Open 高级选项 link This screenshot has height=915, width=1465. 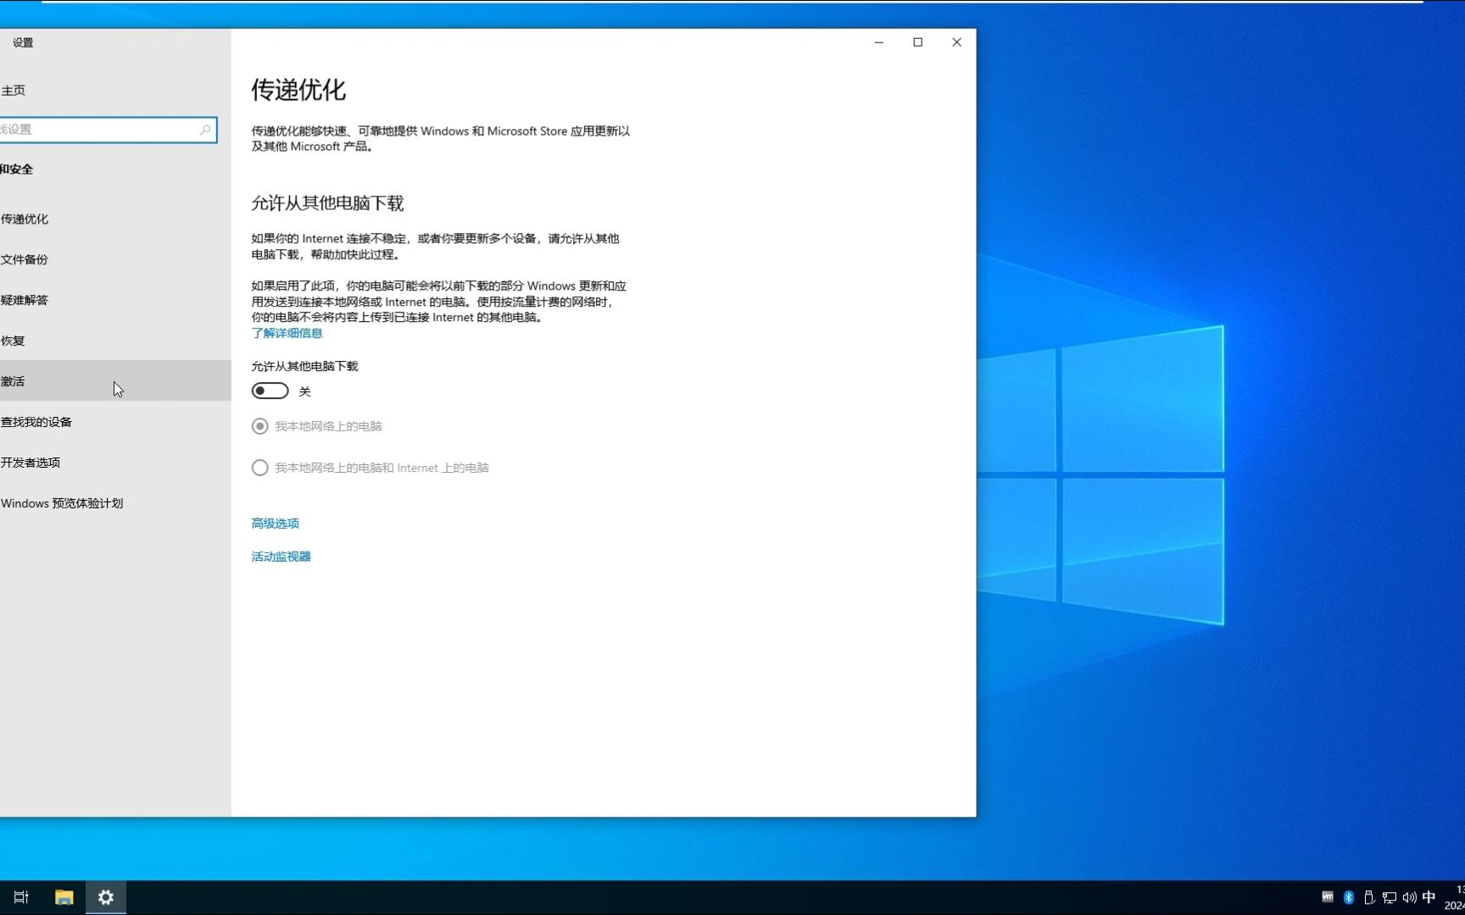tap(275, 524)
